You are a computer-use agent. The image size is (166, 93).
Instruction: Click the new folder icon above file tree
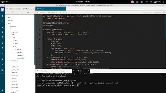(x=28, y=13)
